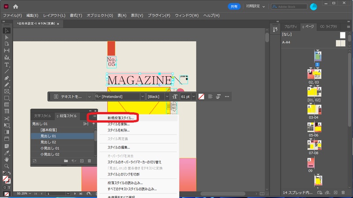Click the Adobe Stock search field
This screenshot has height=198, width=353.
click(289, 7)
